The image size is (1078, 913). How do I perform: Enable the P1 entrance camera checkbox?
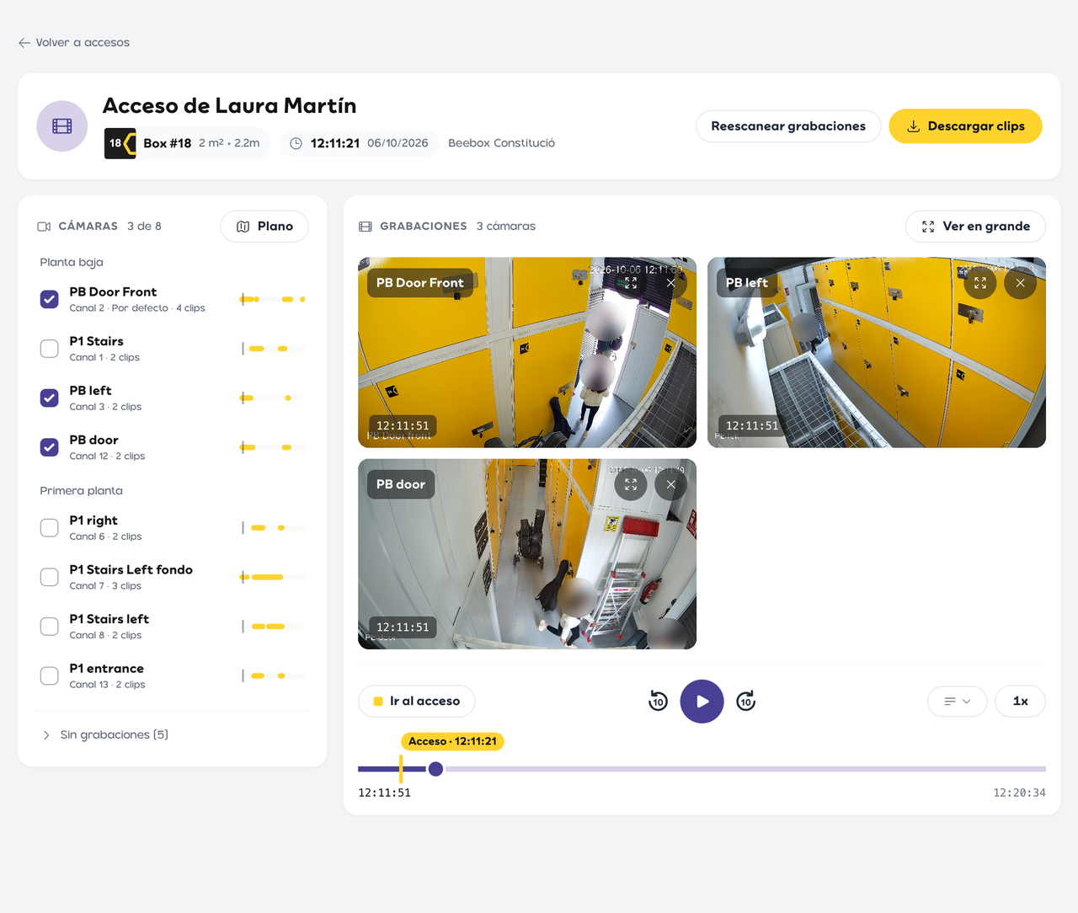50,675
